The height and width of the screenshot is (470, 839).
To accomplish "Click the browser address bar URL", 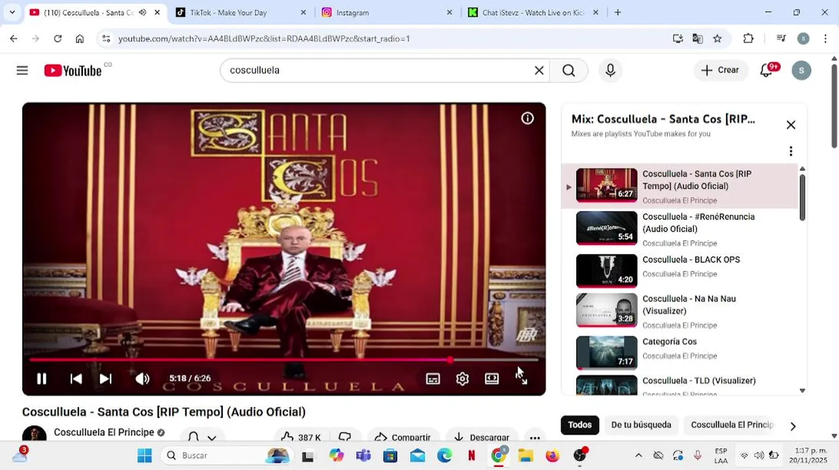I will (264, 39).
